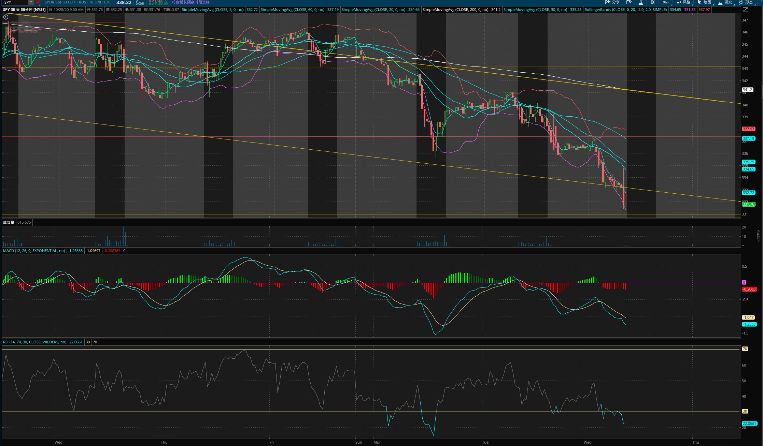Click the high 高:332.25 data field
The image size is (763, 446).
(x=114, y=10)
